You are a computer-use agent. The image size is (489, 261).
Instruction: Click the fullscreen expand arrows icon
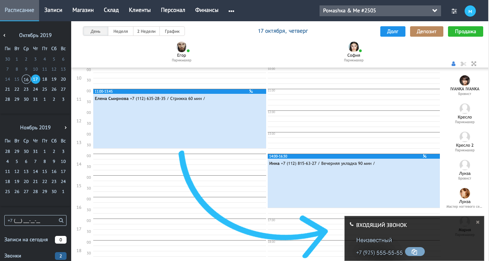[x=474, y=64]
